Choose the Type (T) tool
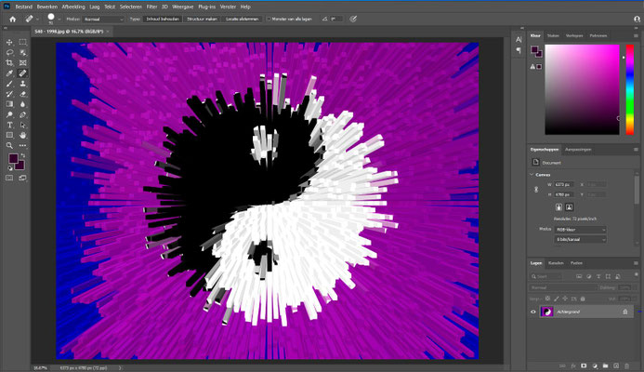The width and height of the screenshot is (644, 372). tap(9, 125)
